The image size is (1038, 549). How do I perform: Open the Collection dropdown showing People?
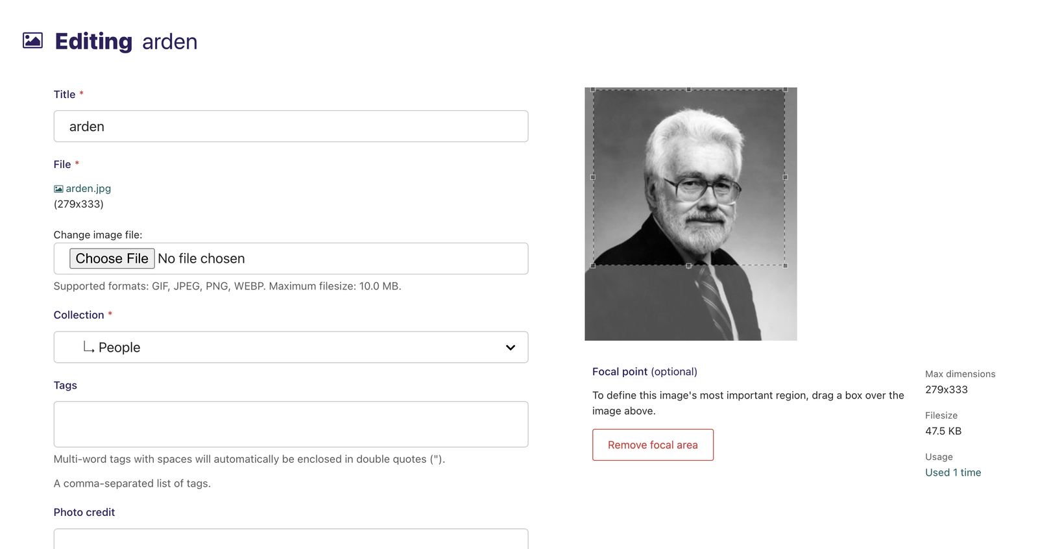point(291,347)
